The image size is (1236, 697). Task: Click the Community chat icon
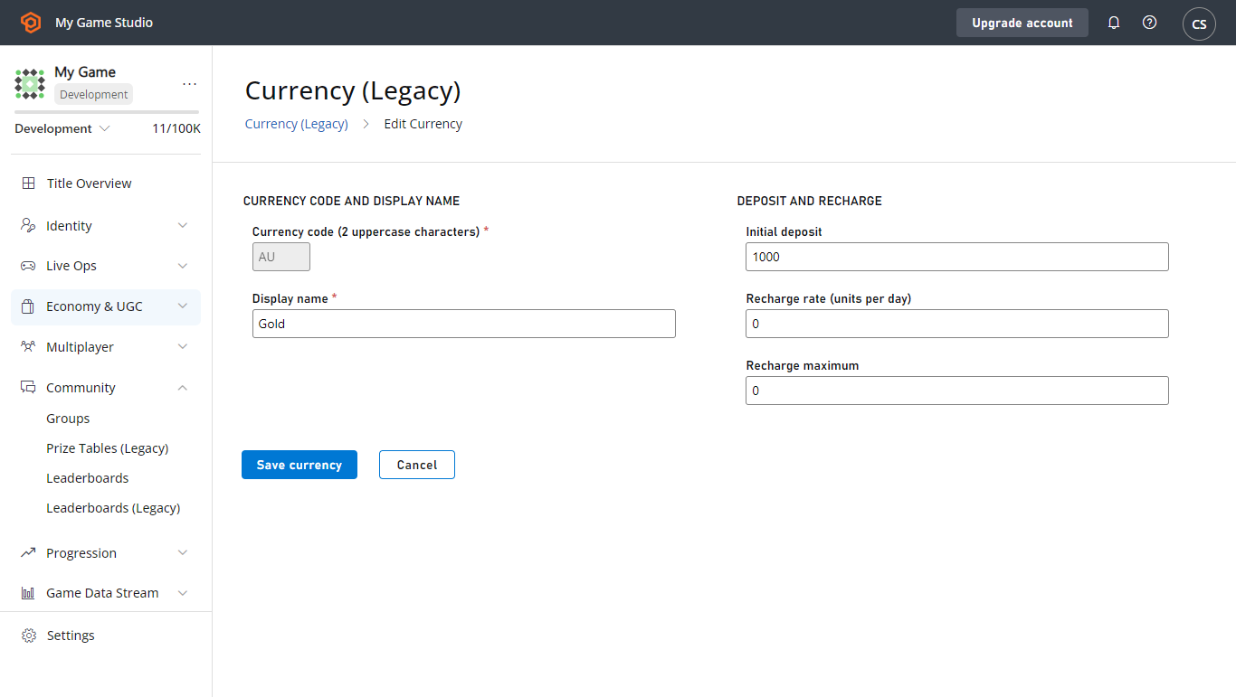click(x=28, y=388)
